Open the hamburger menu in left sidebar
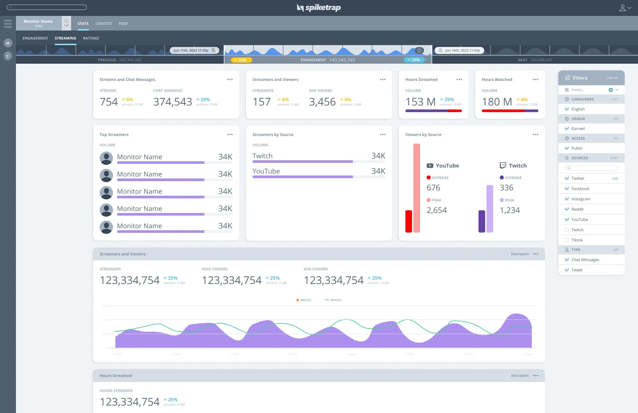This screenshot has width=638, height=413. click(8, 24)
